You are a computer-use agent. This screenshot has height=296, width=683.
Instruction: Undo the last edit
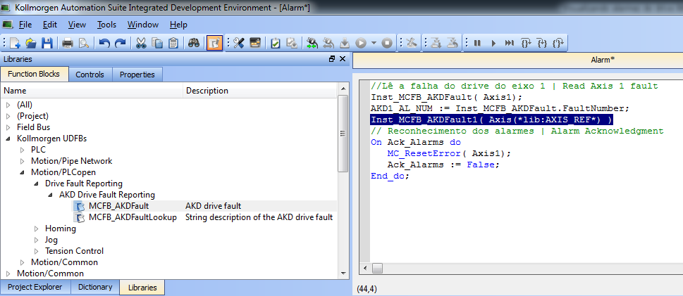[104, 43]
